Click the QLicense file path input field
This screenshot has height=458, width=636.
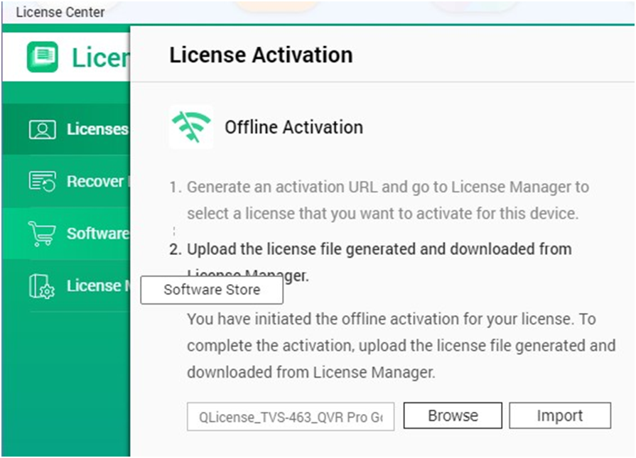291,417
